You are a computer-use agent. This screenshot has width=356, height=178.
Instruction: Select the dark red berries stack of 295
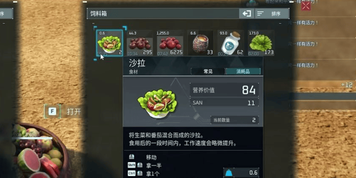140,43
